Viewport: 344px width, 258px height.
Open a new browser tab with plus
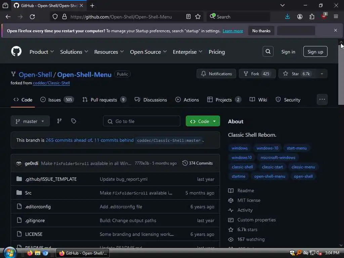92,6
